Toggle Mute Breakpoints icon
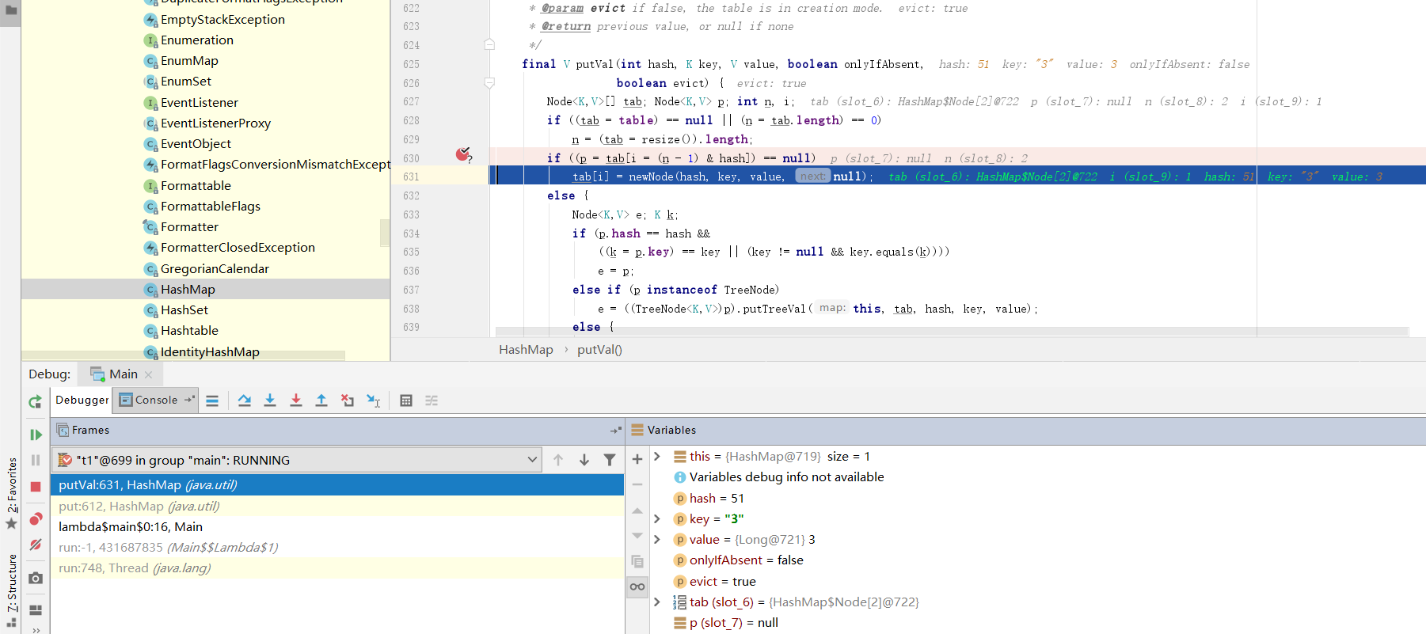Screen dimensions: 1426x634 pyautogui.click(x=36, y=545)
